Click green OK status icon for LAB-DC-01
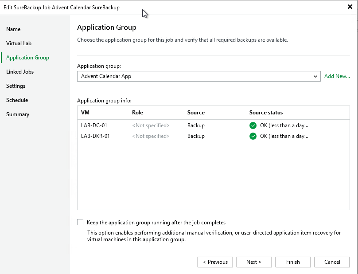Image resolution: width=358 pixels, height=274 pixels. click(253, 125)
